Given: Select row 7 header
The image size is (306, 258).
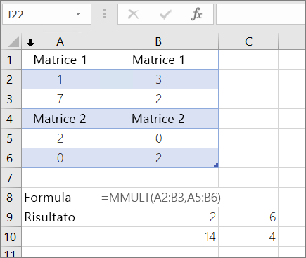Looking at the screenshot, I should click(11, 178).
